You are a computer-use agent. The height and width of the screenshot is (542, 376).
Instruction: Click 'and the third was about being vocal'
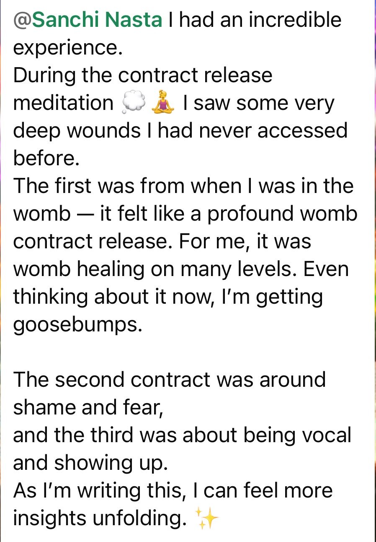click(182, 435)
